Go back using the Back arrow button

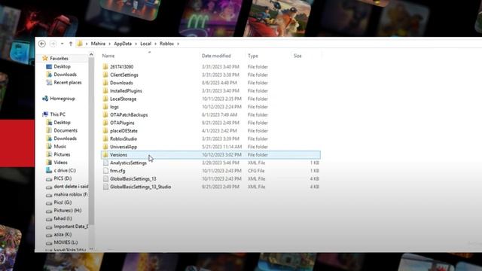click(42, 44)
